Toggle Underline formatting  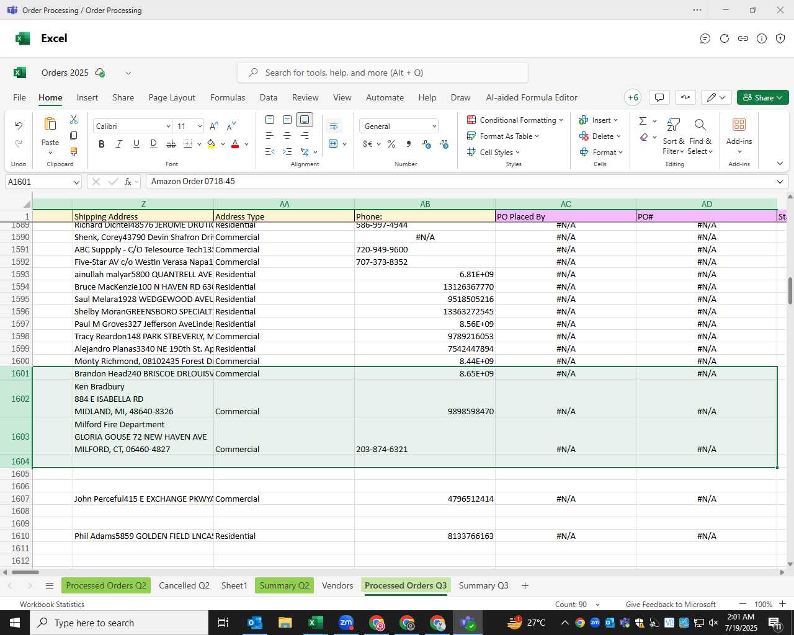136,144
